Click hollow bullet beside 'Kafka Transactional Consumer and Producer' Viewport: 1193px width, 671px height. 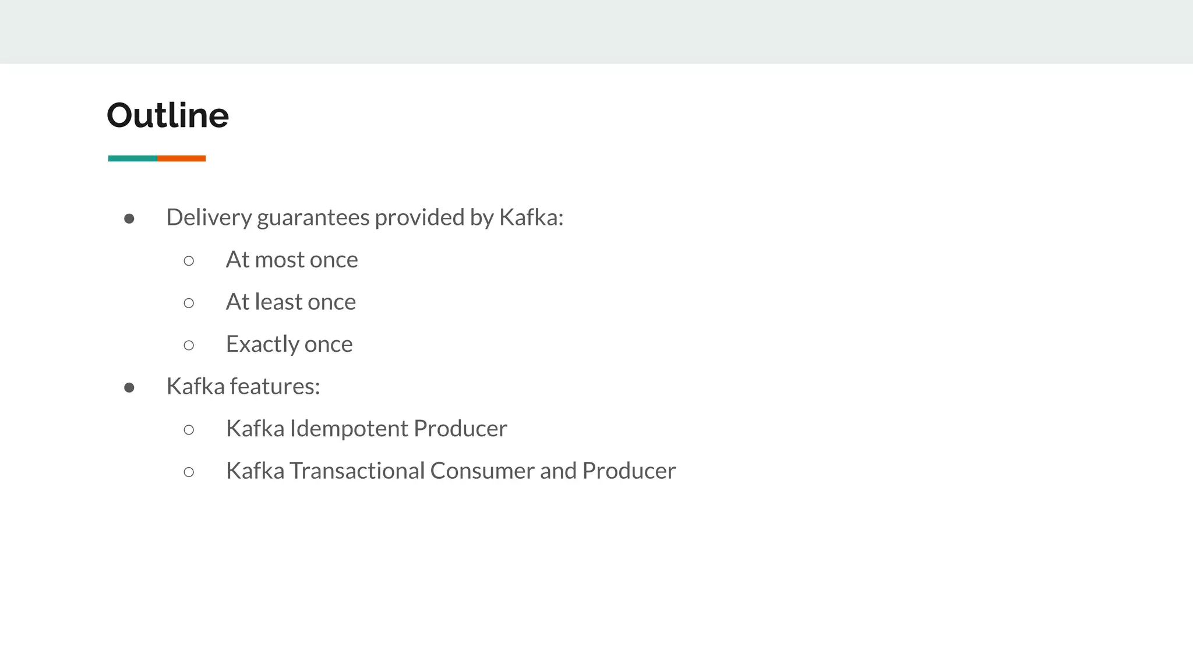[x=189, y=472]
